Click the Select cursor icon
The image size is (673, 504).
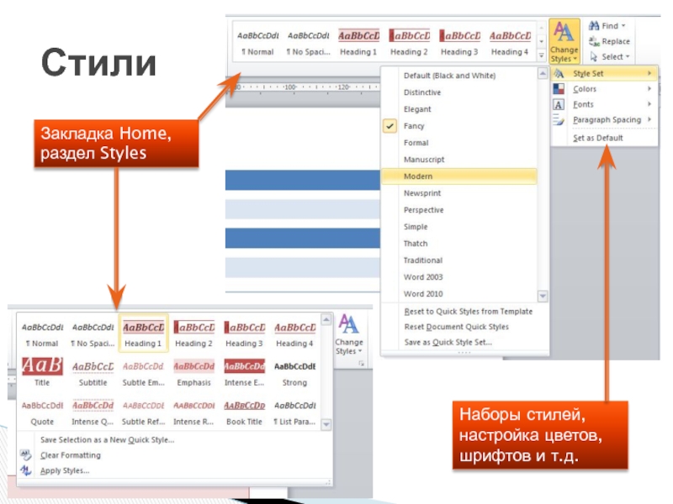[x=594, y=57]
